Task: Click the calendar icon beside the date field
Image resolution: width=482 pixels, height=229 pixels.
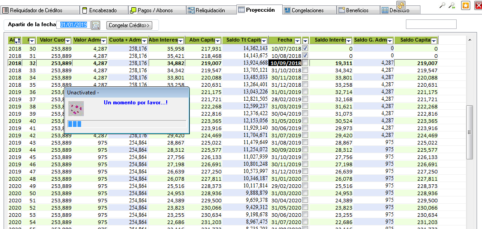Action: (96, 25)
